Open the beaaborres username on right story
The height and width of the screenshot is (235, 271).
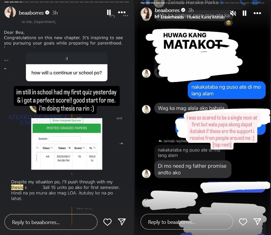(x=167, y=10)
